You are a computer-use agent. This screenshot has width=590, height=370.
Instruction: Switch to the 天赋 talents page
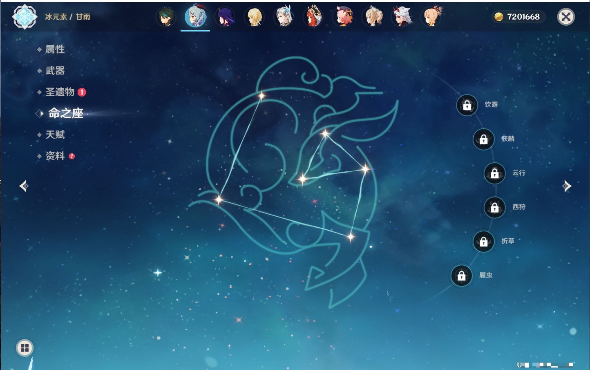tap(55, 135)
